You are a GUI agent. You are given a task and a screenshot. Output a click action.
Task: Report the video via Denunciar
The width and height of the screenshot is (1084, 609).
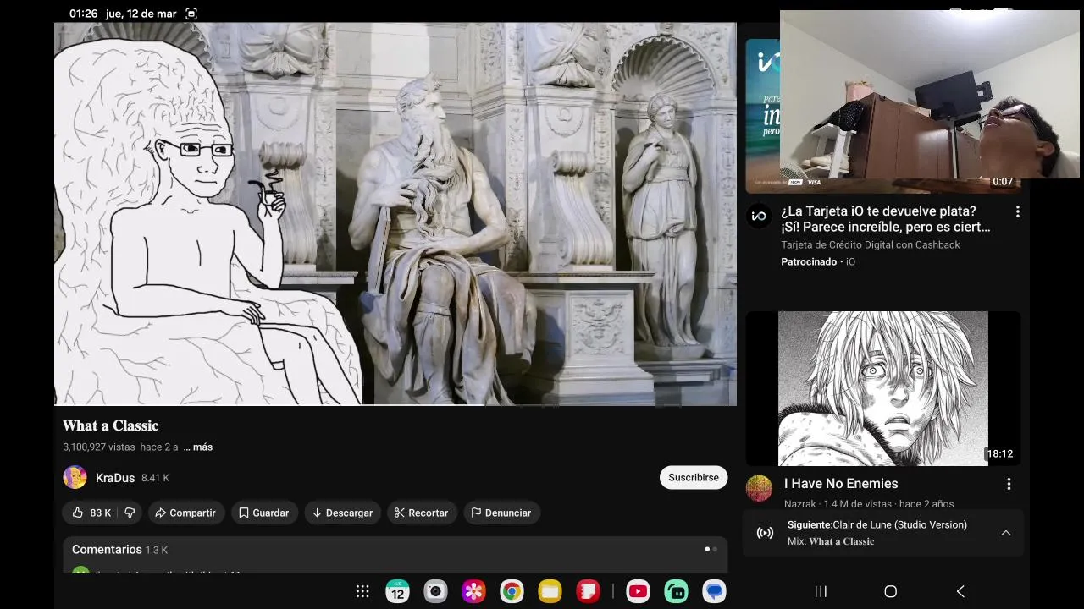coord(501,513)
